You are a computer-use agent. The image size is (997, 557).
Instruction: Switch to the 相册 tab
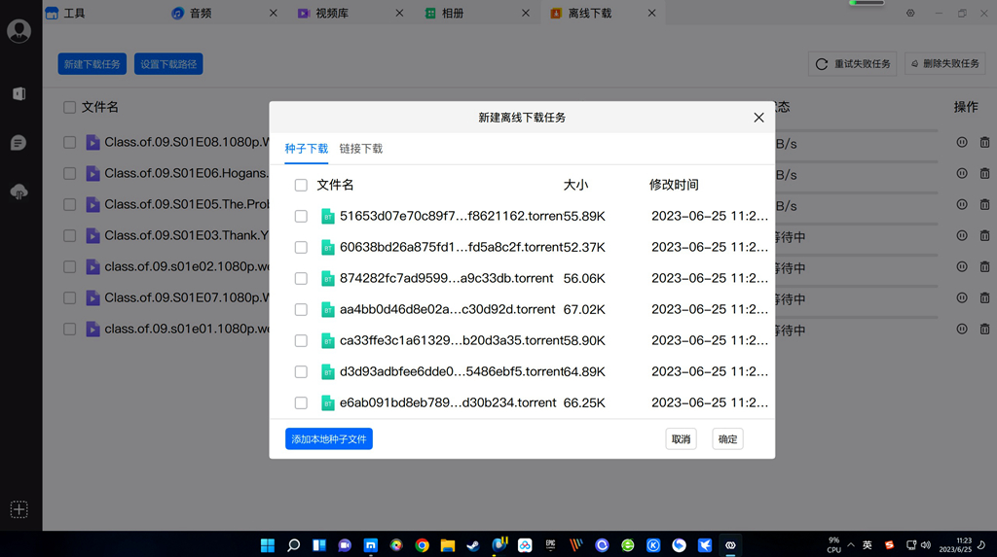click(452, 14)
